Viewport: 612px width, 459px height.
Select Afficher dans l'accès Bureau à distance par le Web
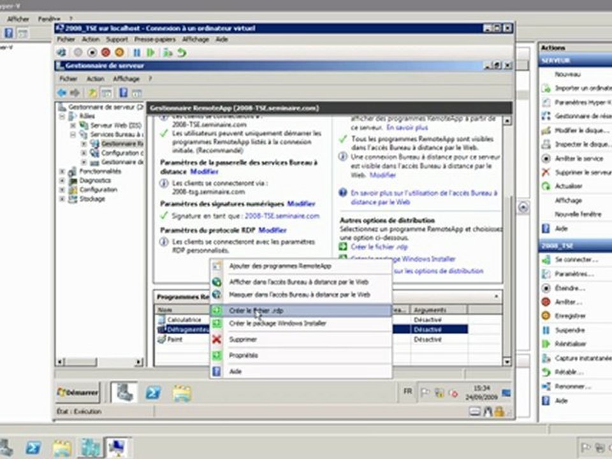[301, 282]
